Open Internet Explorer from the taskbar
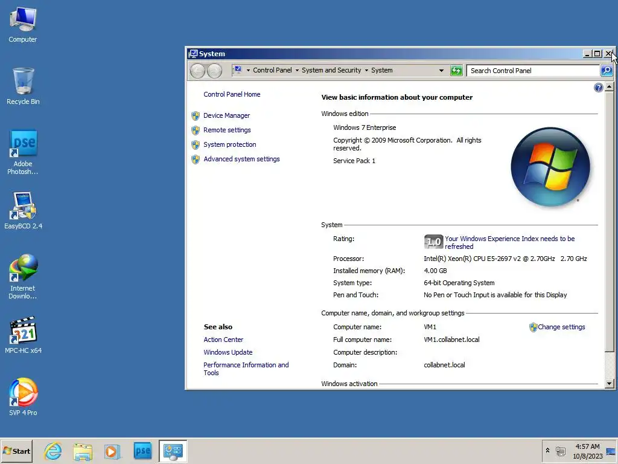 (53, 451)
